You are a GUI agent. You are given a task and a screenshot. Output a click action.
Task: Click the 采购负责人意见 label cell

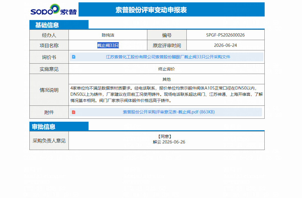pyautogui.click(x=49, y=141)
